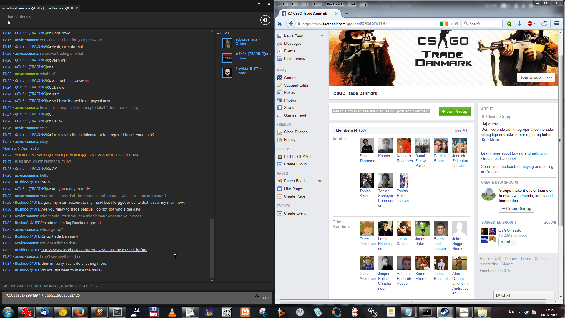Open Bushidō @UTE user dropdown arrow
The width and height of the screenshot is (565, 318).
tap(261, 69)
